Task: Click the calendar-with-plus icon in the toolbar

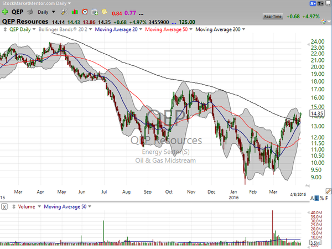Action: point(95,12)
